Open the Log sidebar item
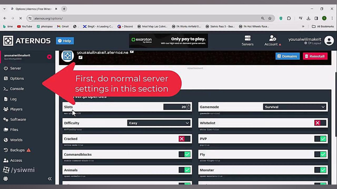Viewport: 337px width, 189px height. click(10, 99)
